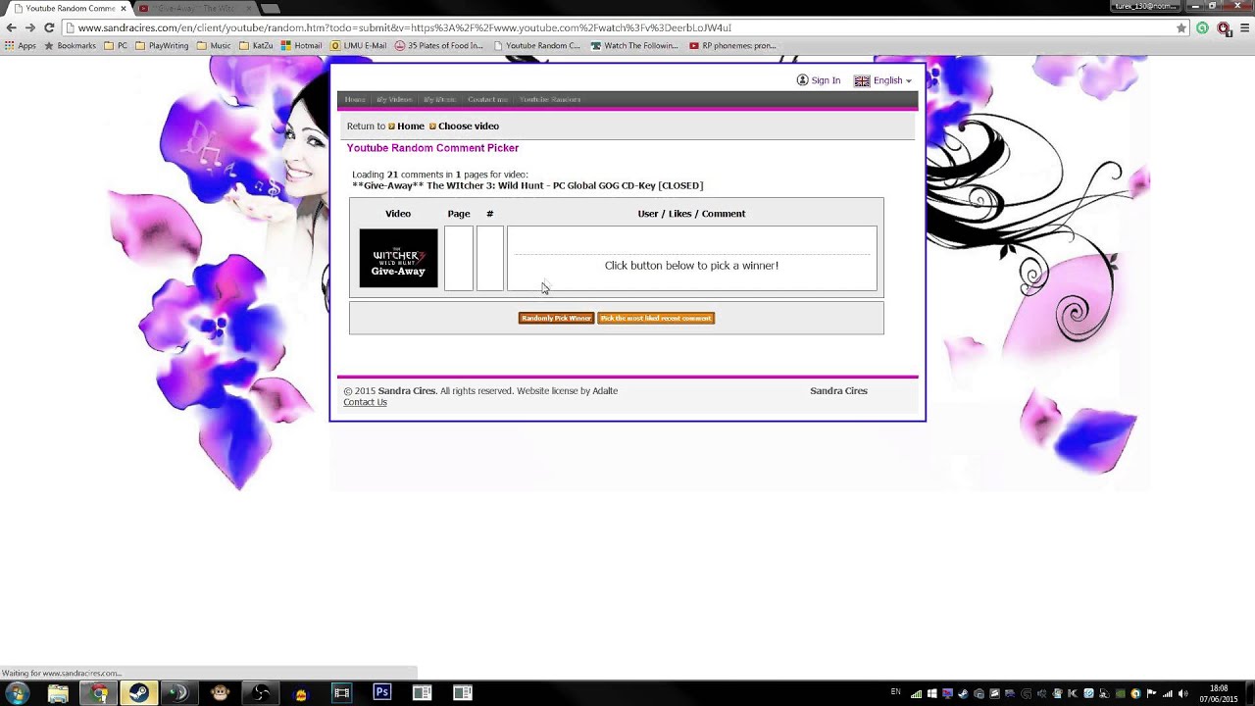Open the Youtube Random C... bookmark

[x=536, y=45]
